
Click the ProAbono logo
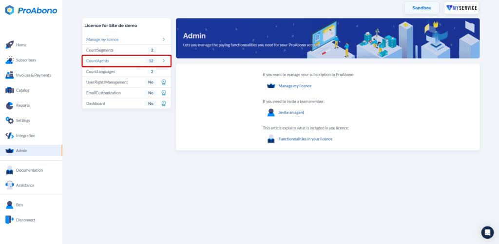pos(31,11)
